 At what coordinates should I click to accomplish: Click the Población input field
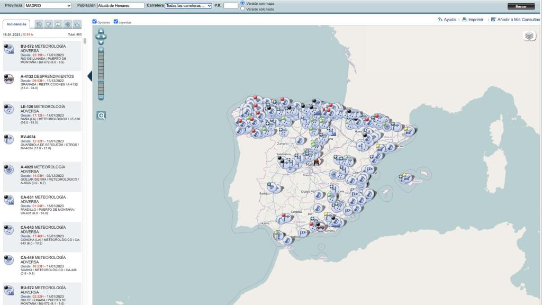[121, 5]
